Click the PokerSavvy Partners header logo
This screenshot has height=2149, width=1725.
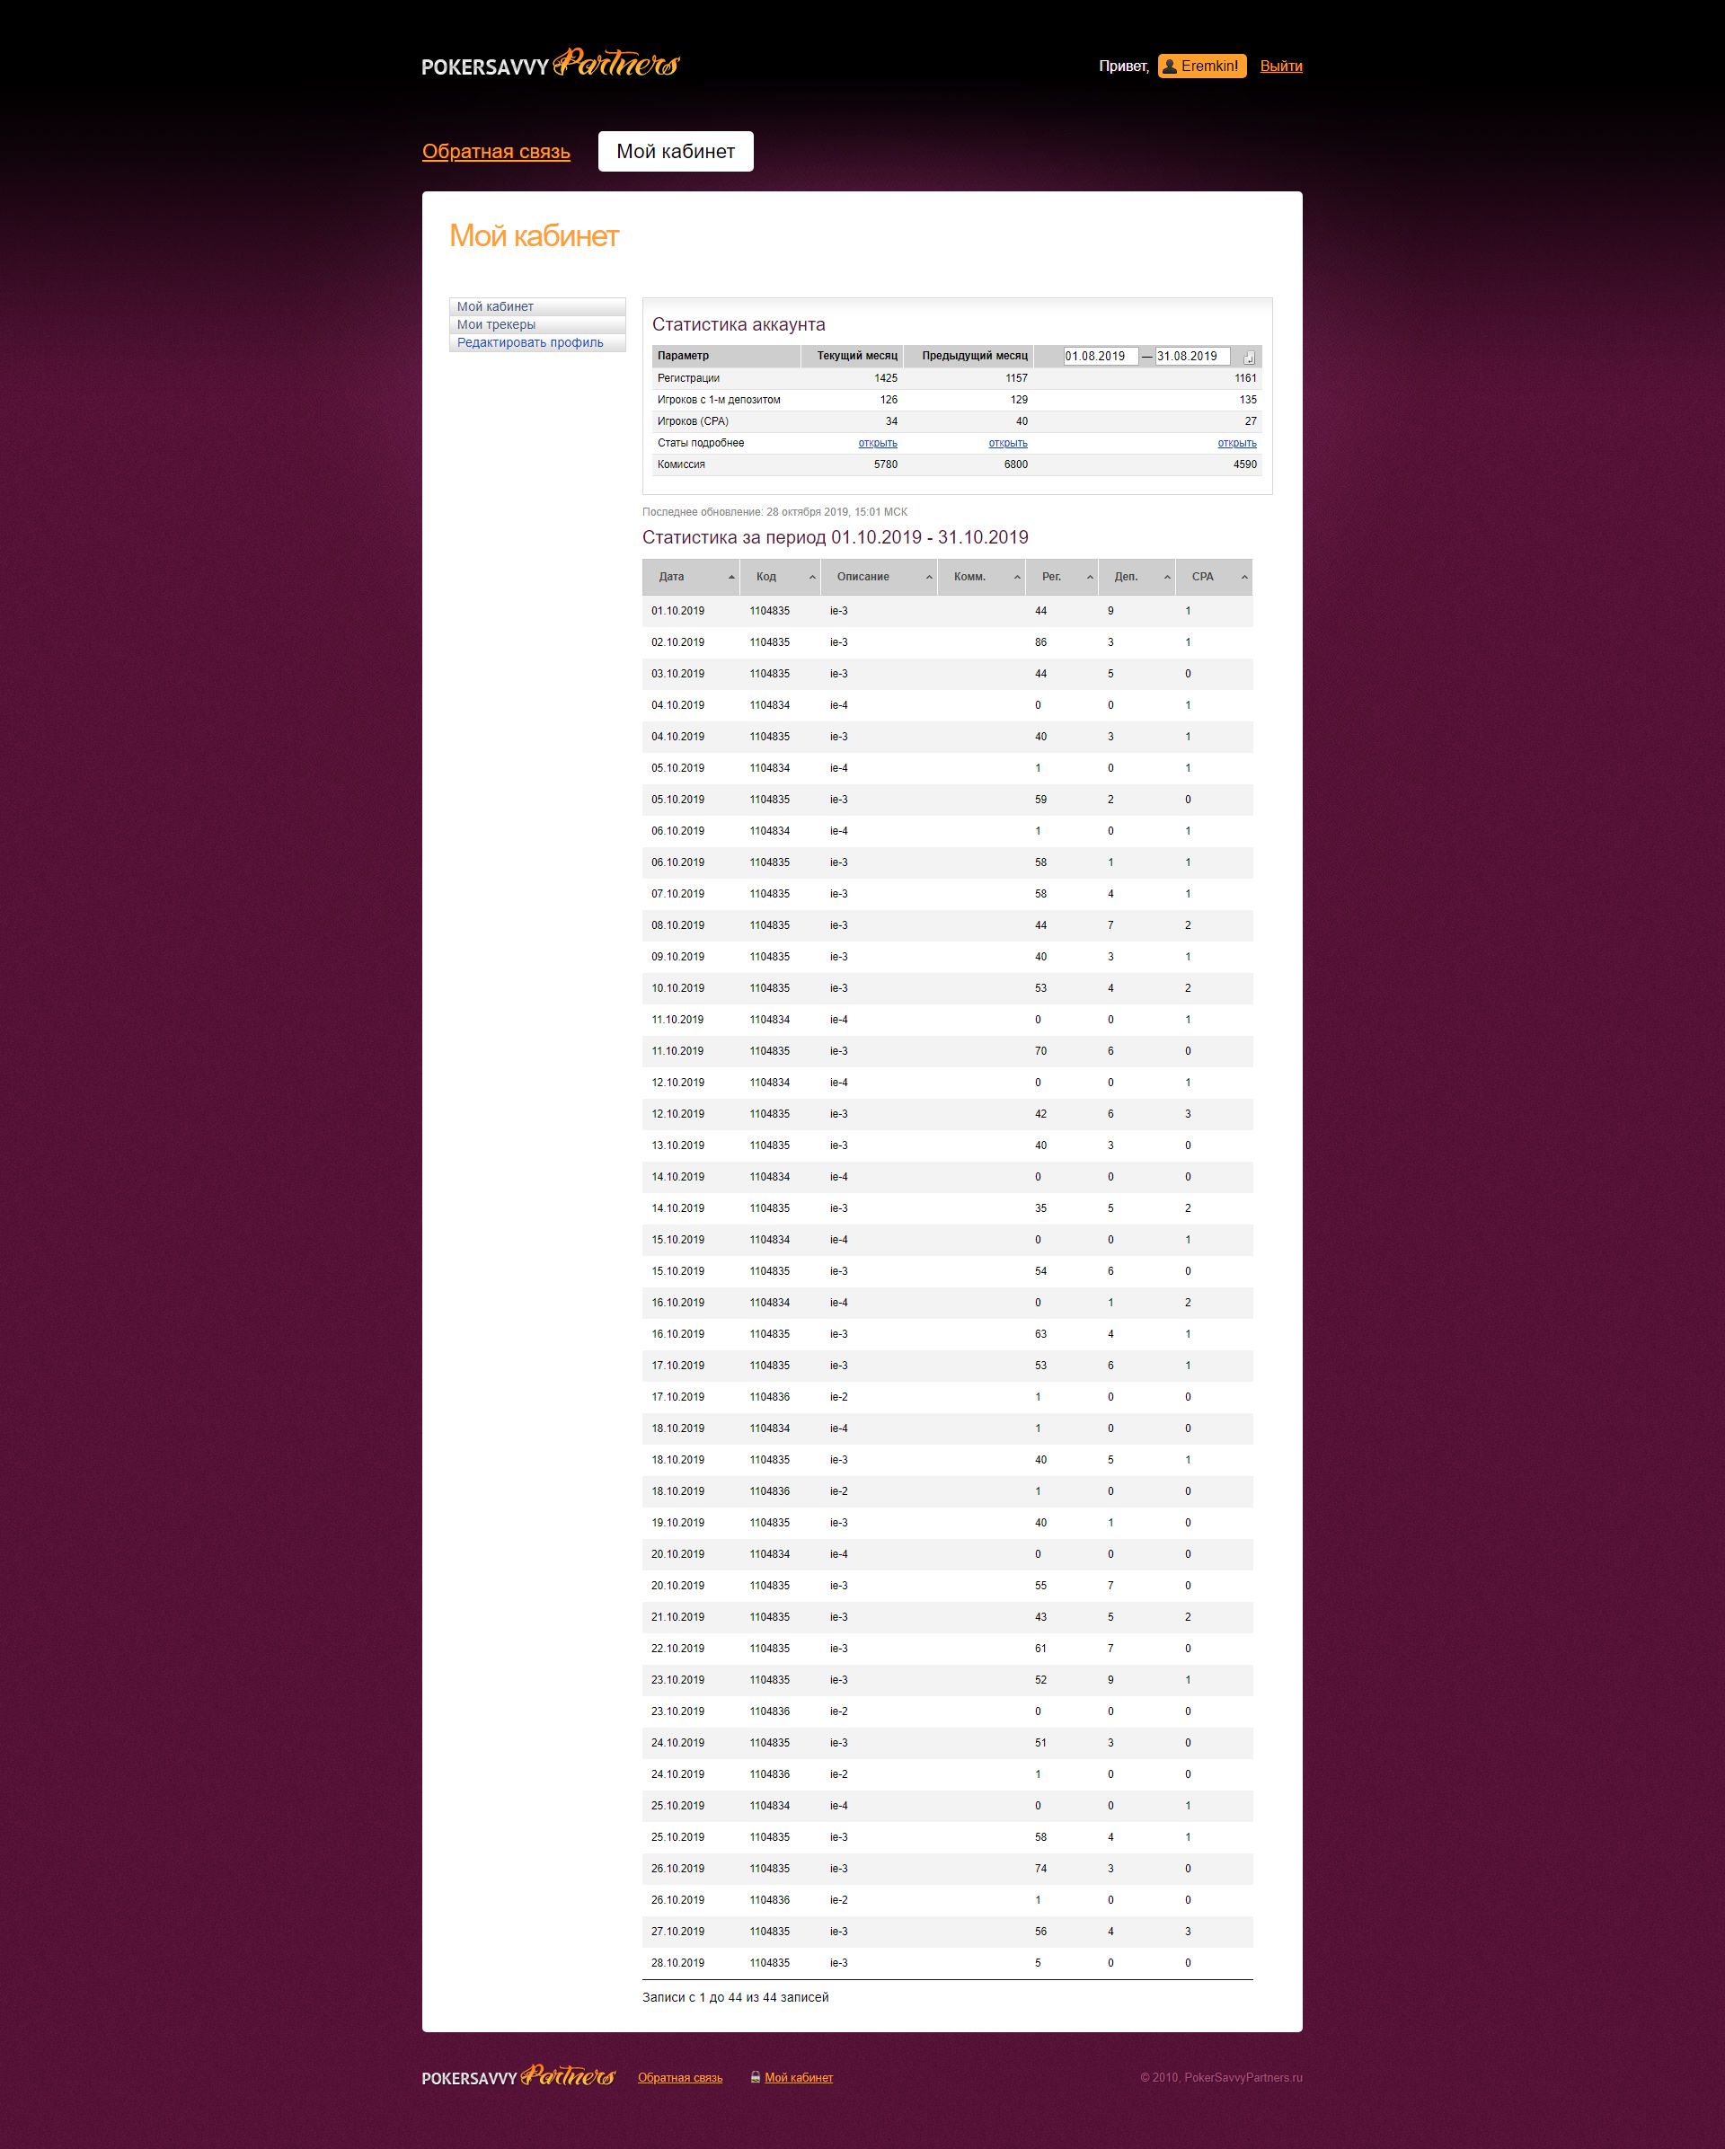click(550, 65)
